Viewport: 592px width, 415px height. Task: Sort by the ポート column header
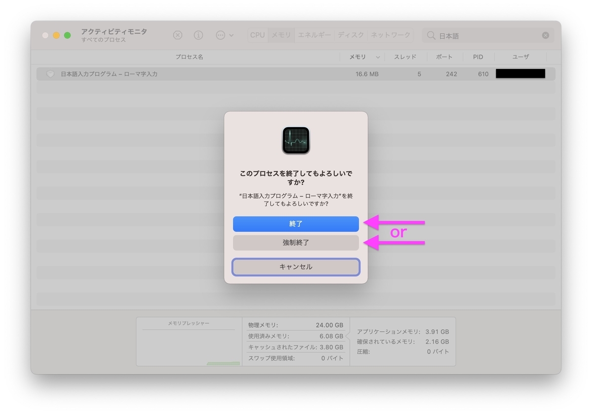click(444, 57)
